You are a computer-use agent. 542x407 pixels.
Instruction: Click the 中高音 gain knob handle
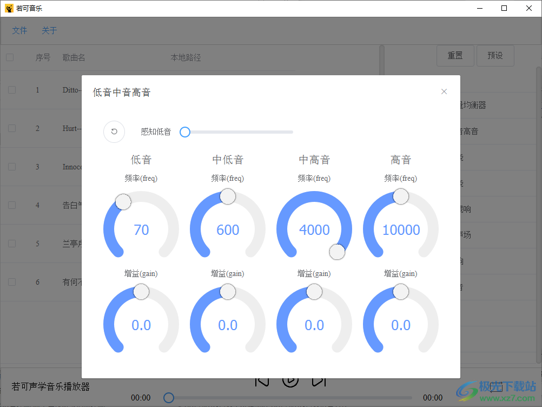[314, 292]
